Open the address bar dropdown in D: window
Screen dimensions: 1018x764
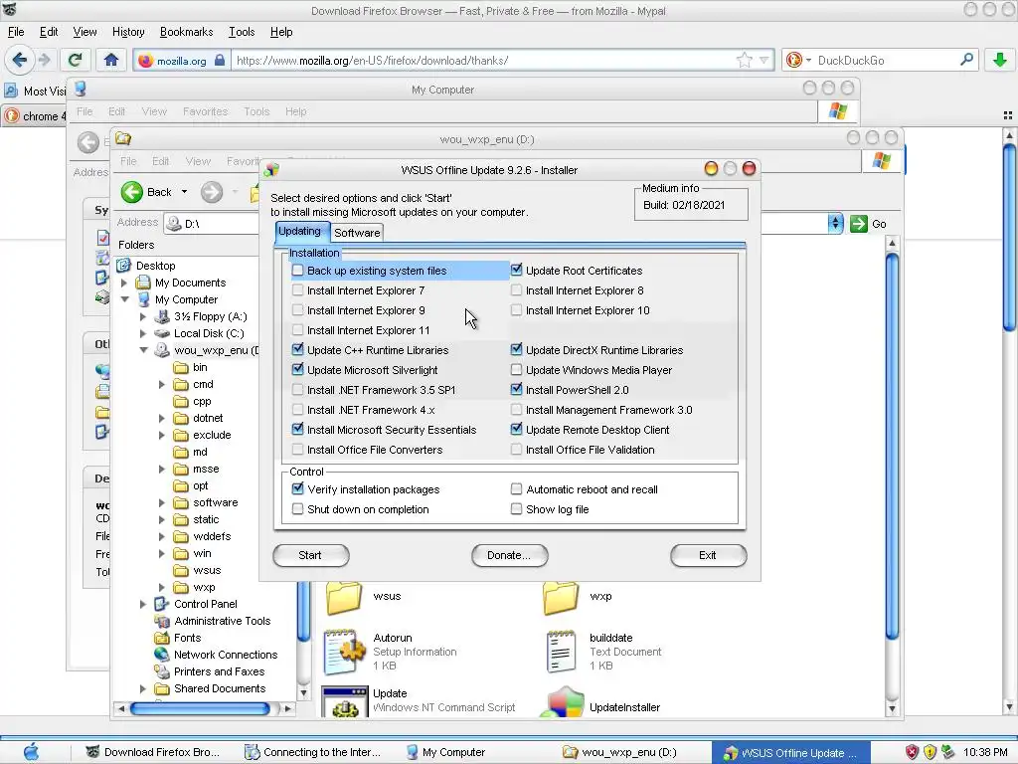coord(835,224)
